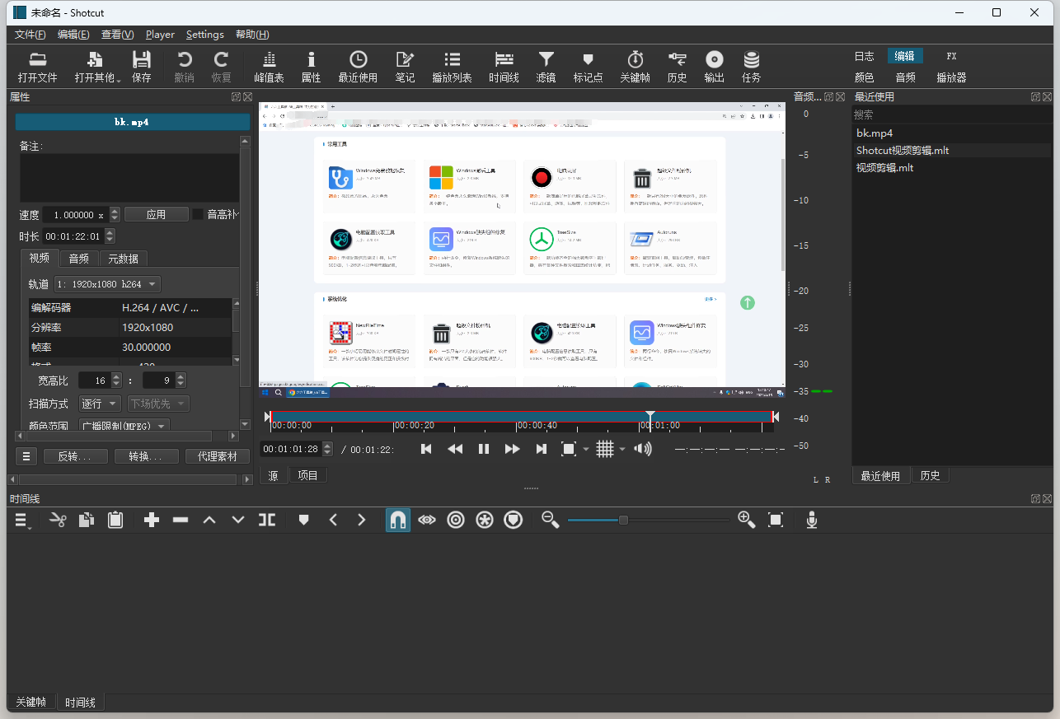
Task: Toggle player zoom fit button
Action: (569, 449)
